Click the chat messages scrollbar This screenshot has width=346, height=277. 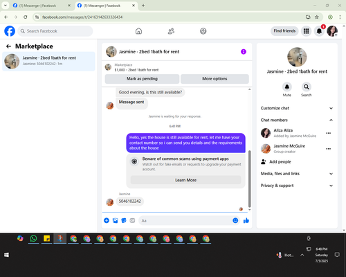pos(250,179)
